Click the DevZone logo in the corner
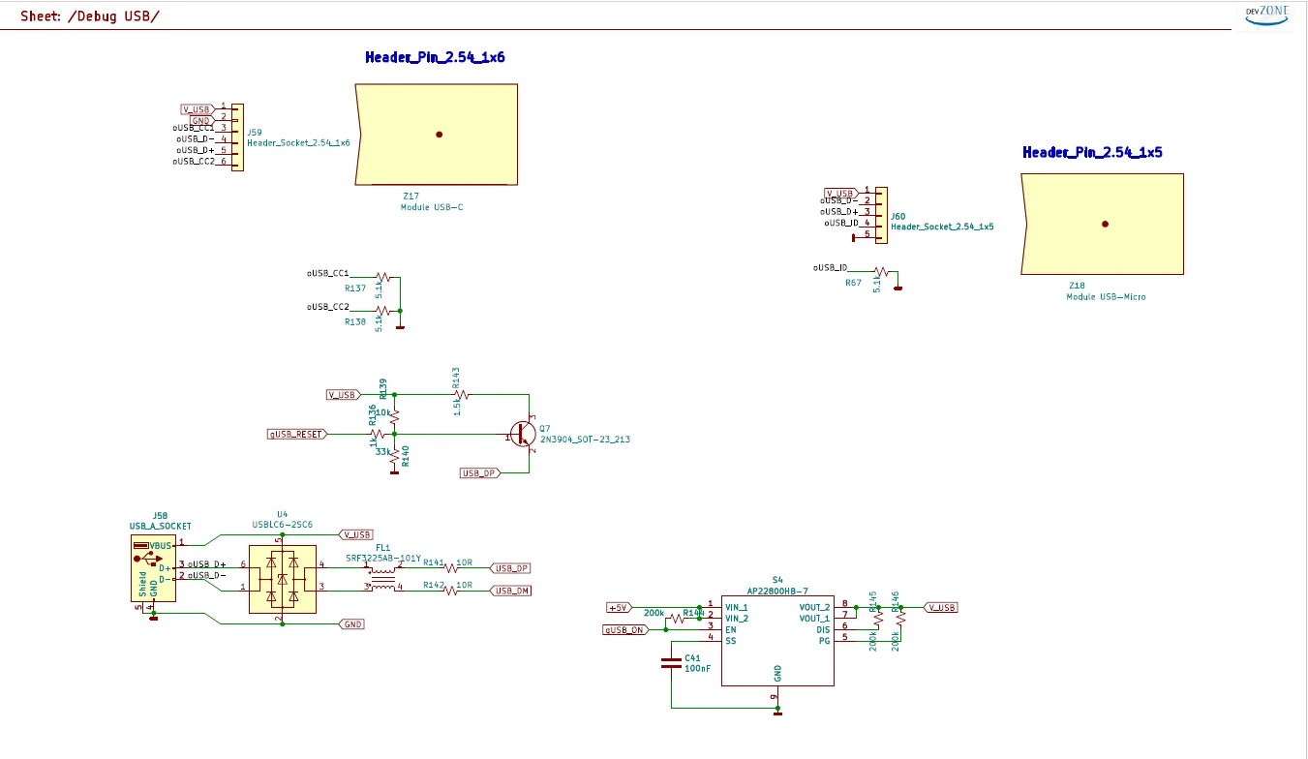The height and width of the screenshot is (759, 1308). (1267, 15)
